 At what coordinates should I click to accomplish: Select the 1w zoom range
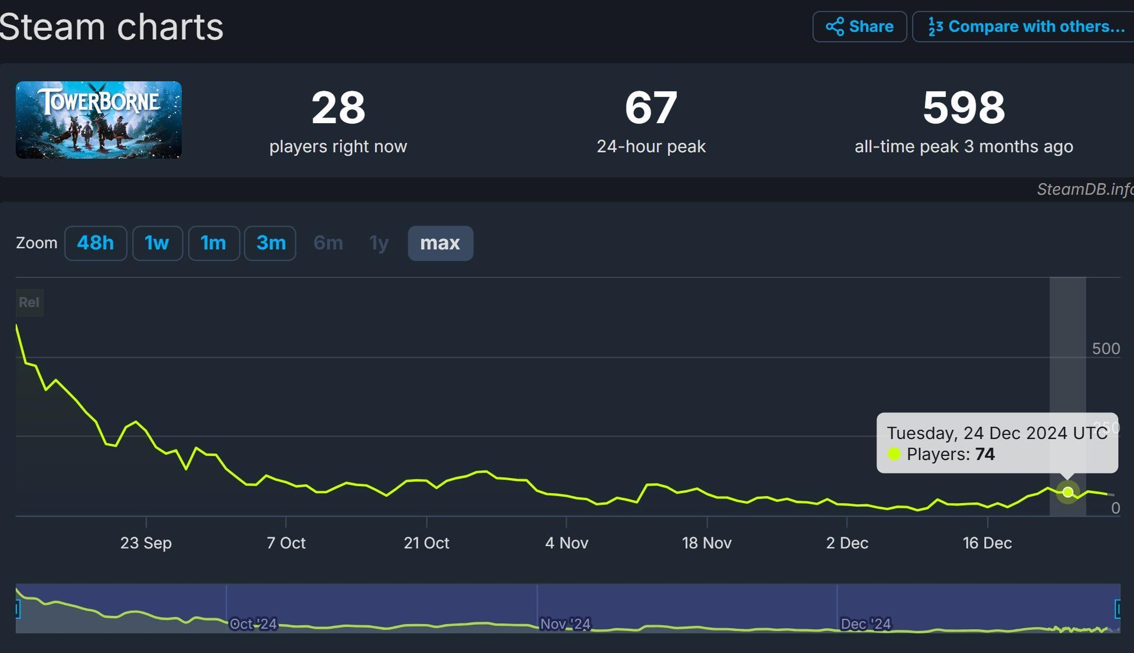tap(157, 243)
